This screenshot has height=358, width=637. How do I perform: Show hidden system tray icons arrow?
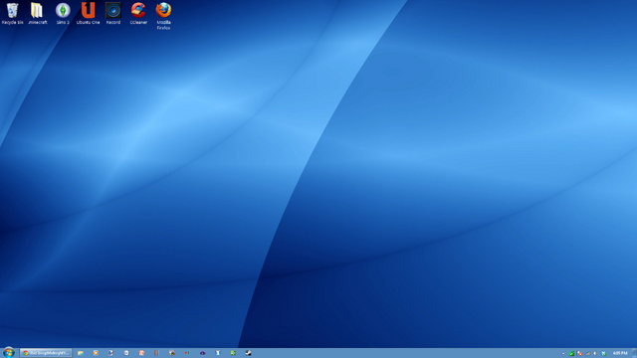pyautogui.click(x=563, y=354)
